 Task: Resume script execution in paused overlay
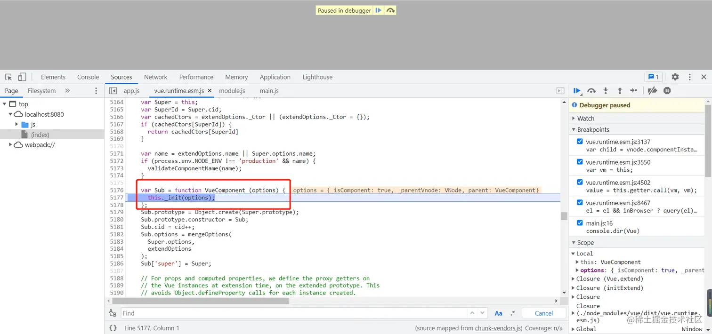(x=379, y=10)
